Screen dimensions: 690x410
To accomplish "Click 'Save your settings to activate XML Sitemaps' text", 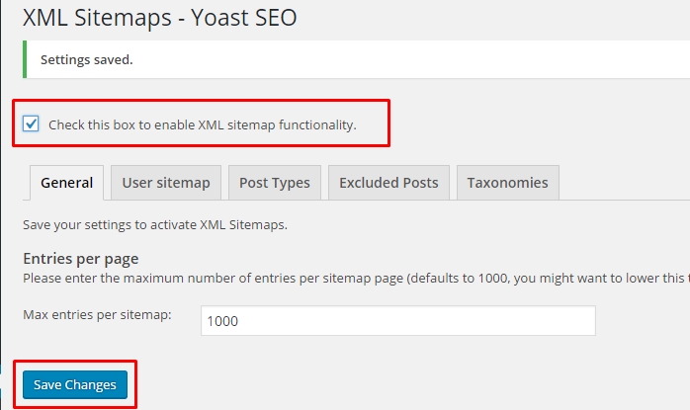I will click(155, 225).
